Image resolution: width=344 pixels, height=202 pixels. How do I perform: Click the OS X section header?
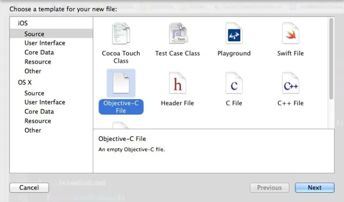[25, 82]
